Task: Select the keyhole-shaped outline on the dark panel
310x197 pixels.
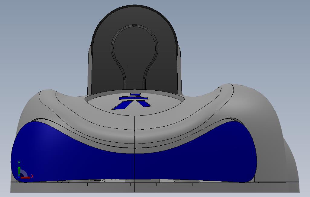Action: [134, 57]
